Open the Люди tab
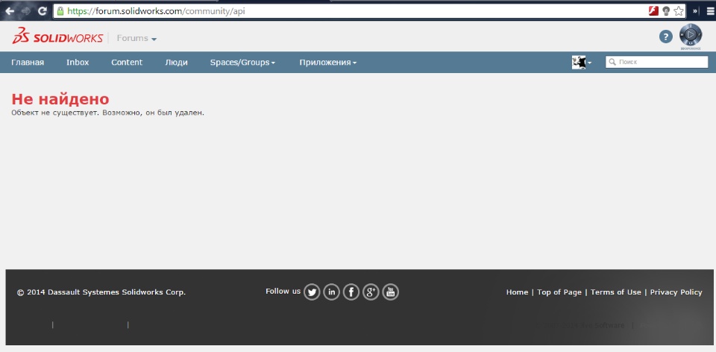The height and width of the screenshot is (352, 716). pyautogui.click(x=176, y=63)
